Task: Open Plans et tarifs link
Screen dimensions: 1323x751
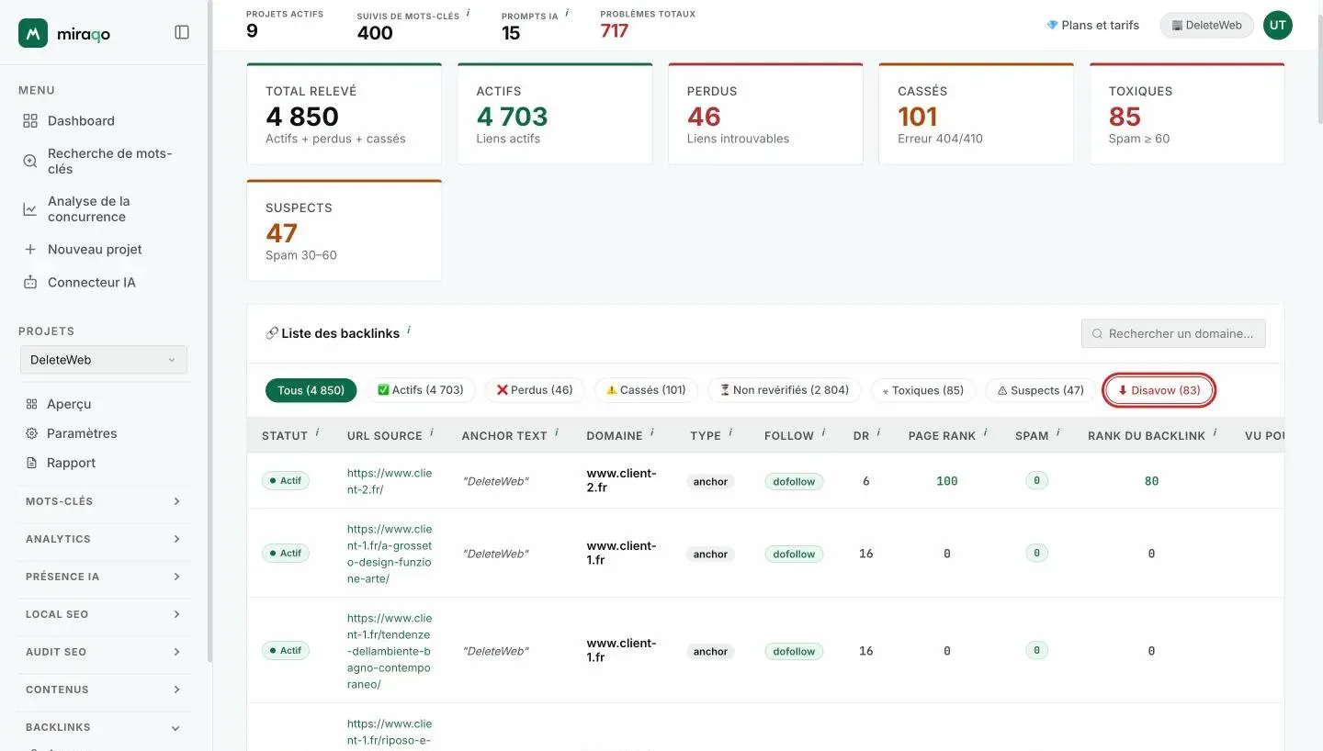Action: pos(1092,26)
